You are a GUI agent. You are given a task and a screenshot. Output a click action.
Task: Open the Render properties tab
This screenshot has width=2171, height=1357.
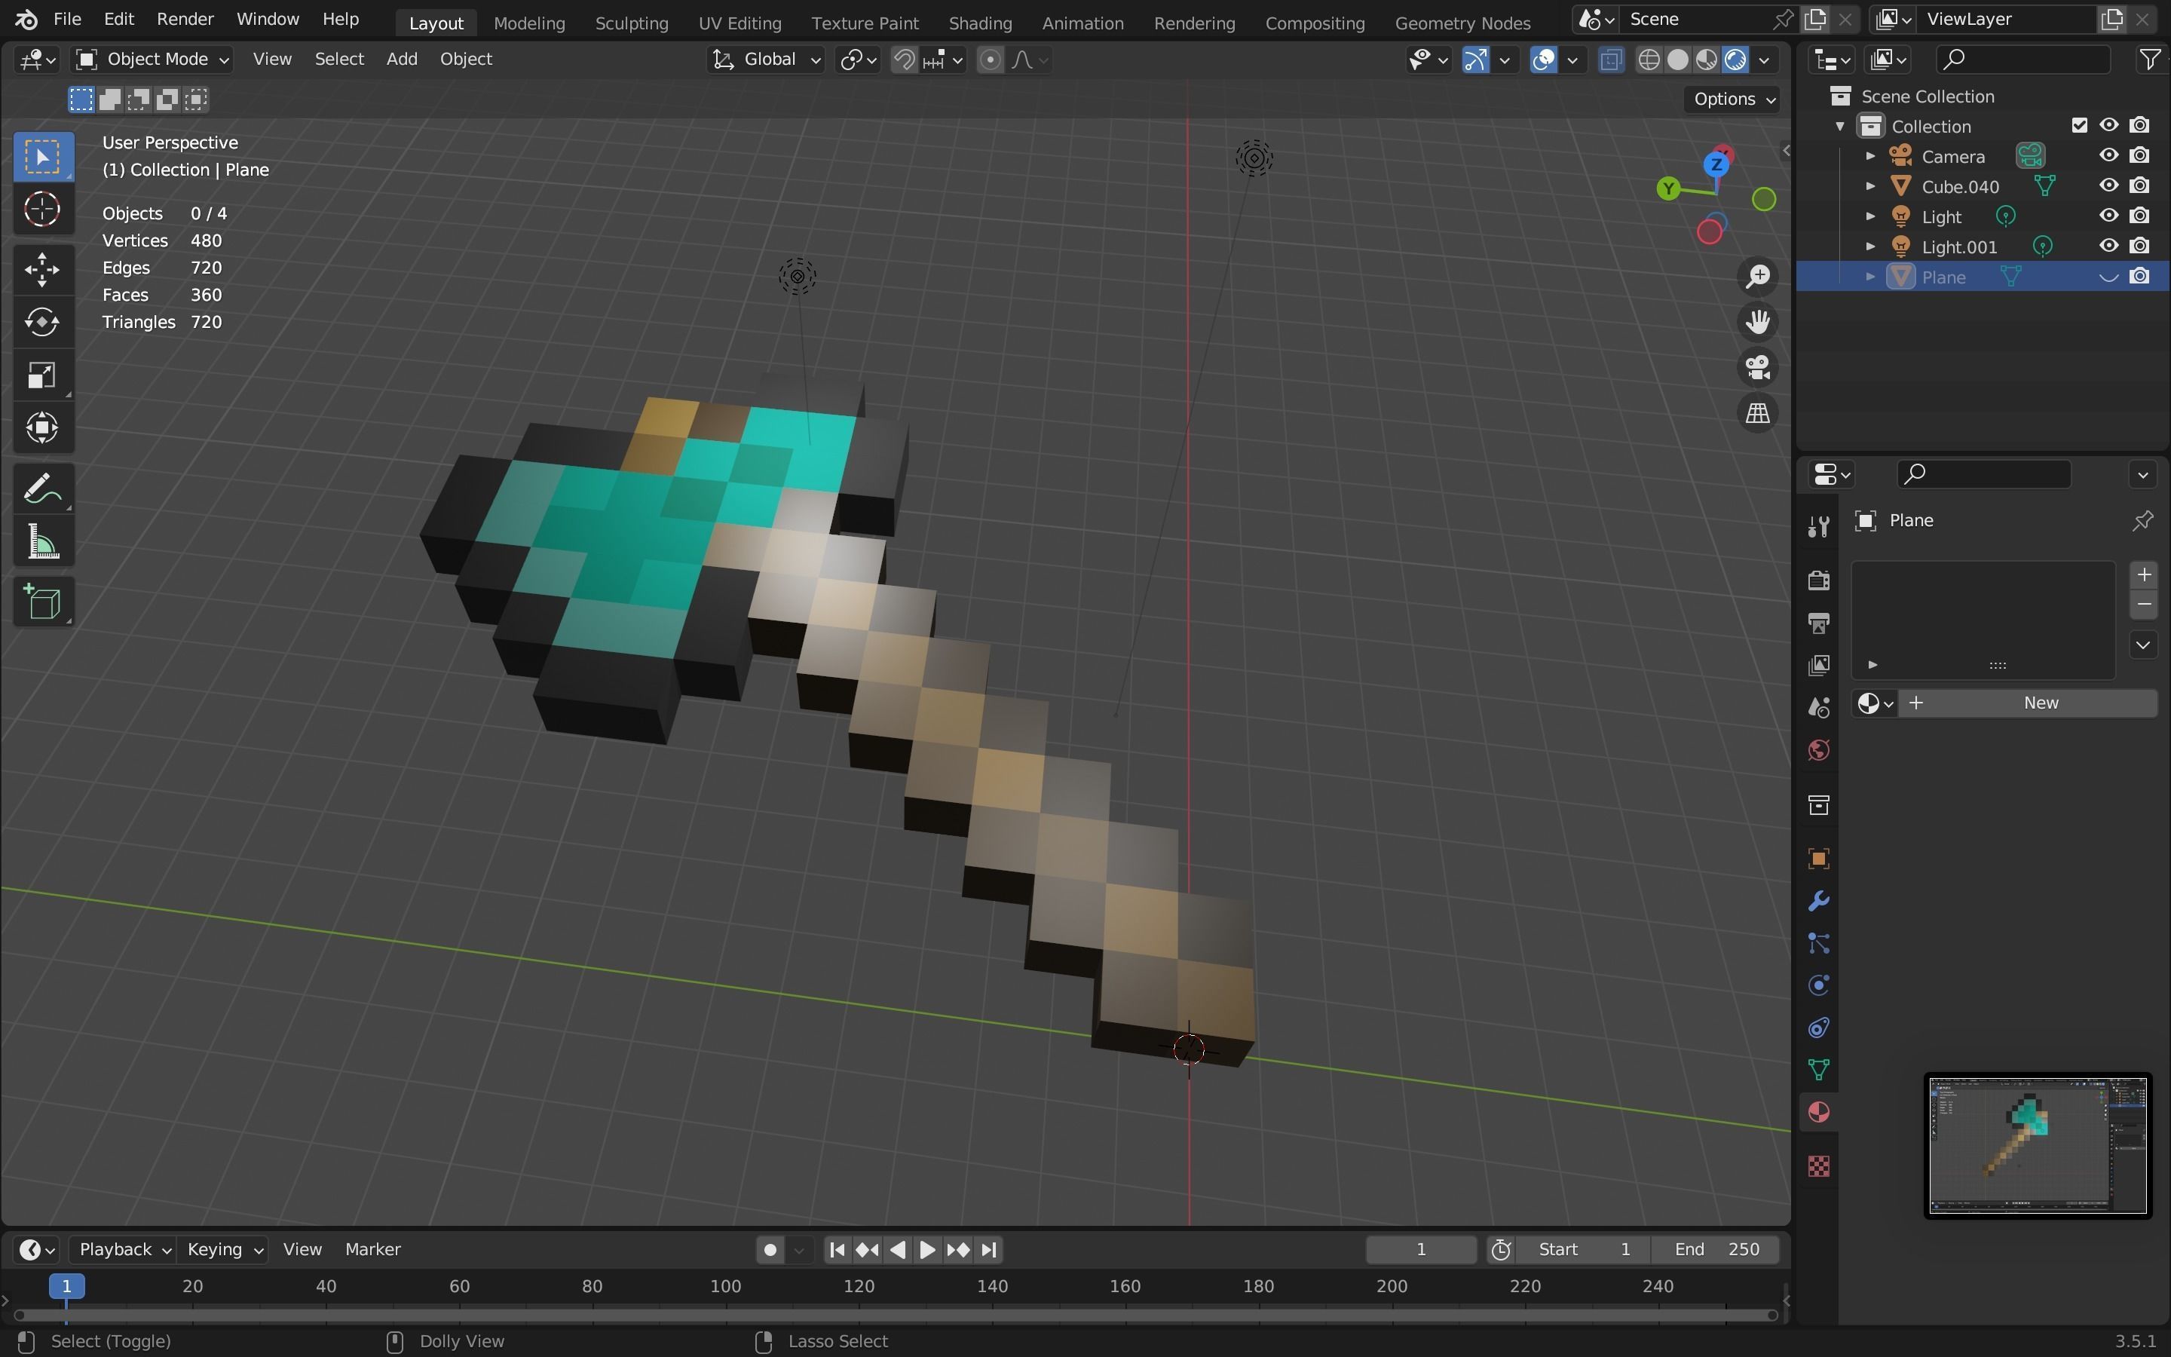1818,580
